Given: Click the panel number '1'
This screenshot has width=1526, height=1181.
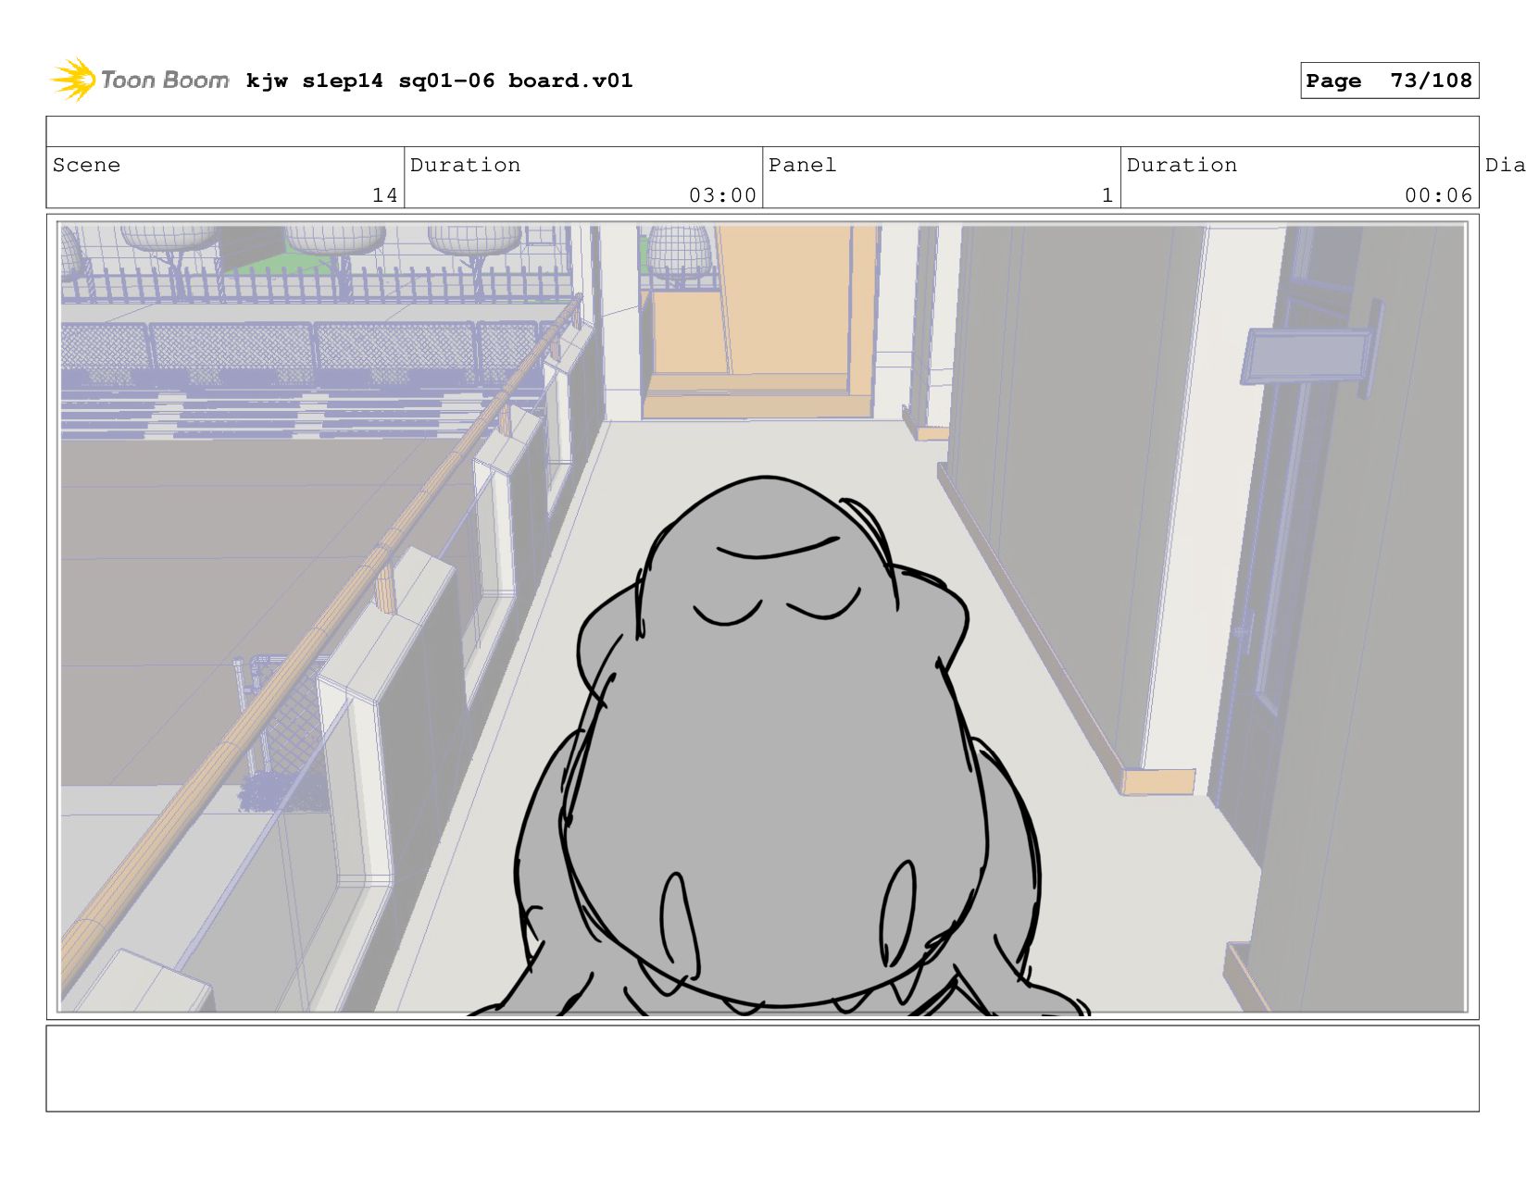Looking at the screenshot, I should pos(1107,194).
